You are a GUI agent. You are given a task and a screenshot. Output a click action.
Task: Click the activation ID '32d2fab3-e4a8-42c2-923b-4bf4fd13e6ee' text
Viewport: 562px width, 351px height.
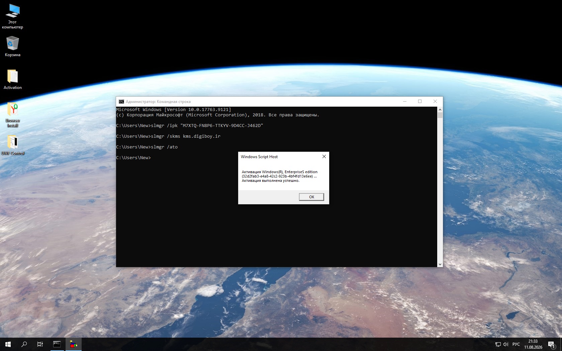[x=277, y=176]
